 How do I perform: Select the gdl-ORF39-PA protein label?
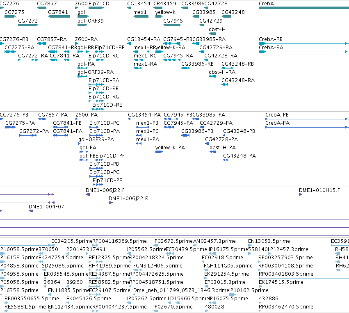(x=96, y=139)
